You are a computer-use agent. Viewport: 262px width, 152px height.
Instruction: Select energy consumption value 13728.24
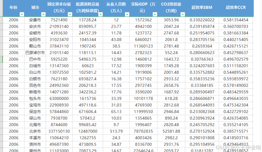(x=88, y=20)
